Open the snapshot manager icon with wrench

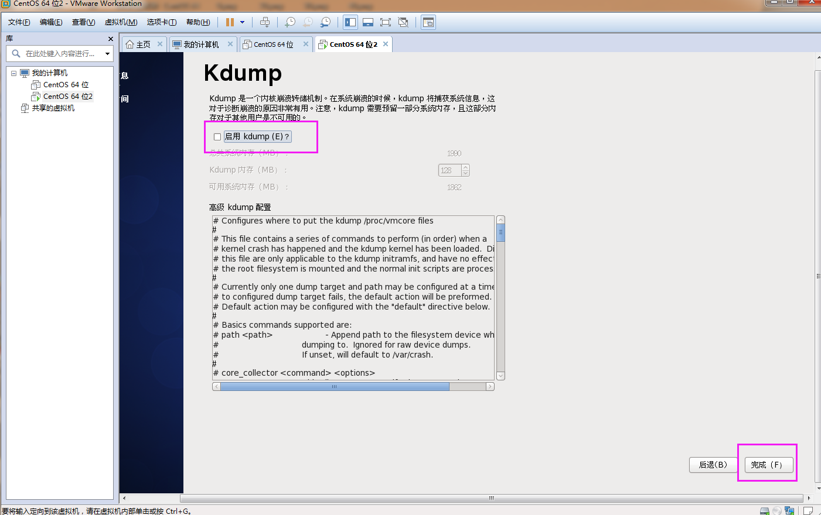pos(325,22)
